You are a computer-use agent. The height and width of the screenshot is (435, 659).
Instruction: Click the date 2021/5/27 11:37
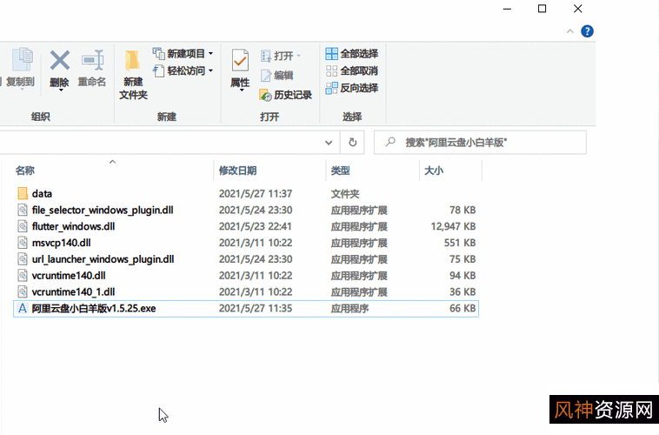(x=256, y=193)
